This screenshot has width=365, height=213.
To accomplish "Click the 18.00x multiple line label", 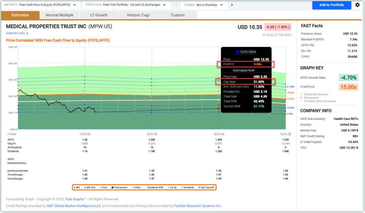I will (x=290, y=93).
